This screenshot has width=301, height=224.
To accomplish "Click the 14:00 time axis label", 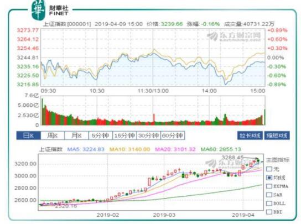I will (x=209, y=91).
